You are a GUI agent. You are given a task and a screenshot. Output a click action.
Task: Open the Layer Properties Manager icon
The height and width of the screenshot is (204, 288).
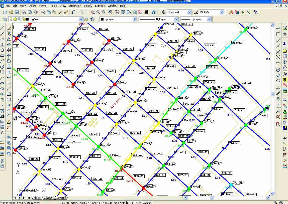[x=5, y=19]
